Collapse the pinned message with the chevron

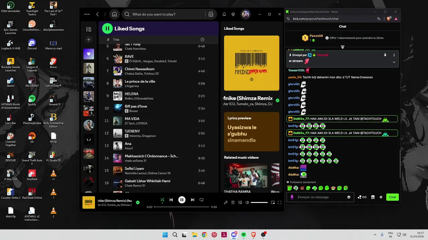(x=394, y=62)
